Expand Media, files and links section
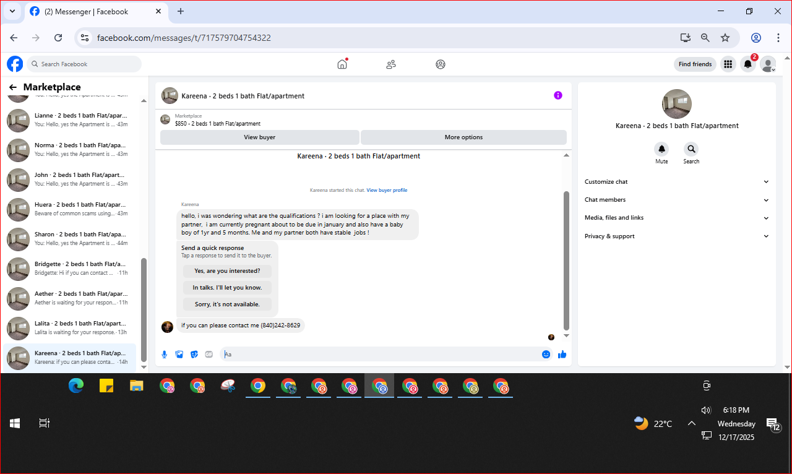Viewport: 792px width, 474px height. click(x=677, y=218)
